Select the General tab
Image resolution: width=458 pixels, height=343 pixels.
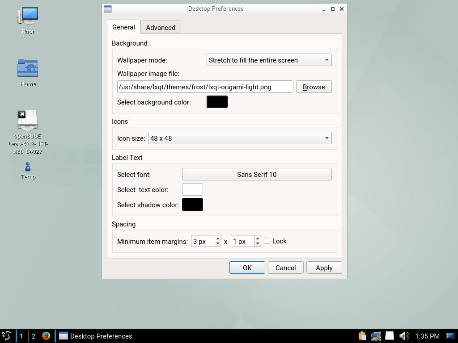pyautogui.click(x=123, y=27)
